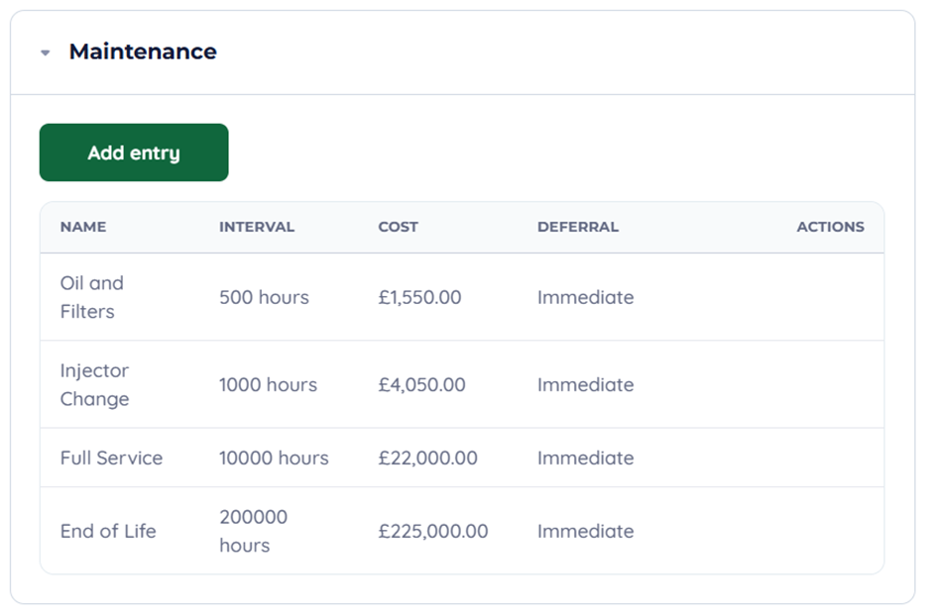Select the Oil and Filters row name

tap(92, 297)
